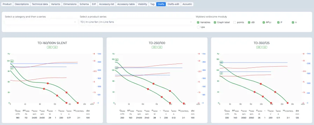Viewport: 314px width, 125px height.
Task: Click LS legend button for TD-160/100N SILENT
Action: pos(55,47)
